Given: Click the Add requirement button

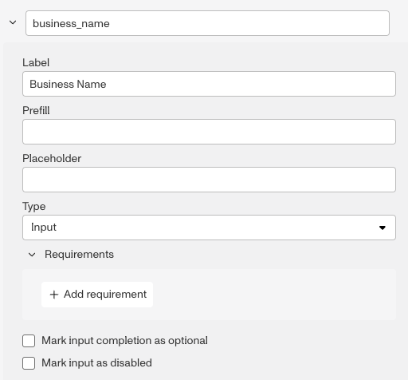Looking at the screenshot, I should click(x=97, y=295).
